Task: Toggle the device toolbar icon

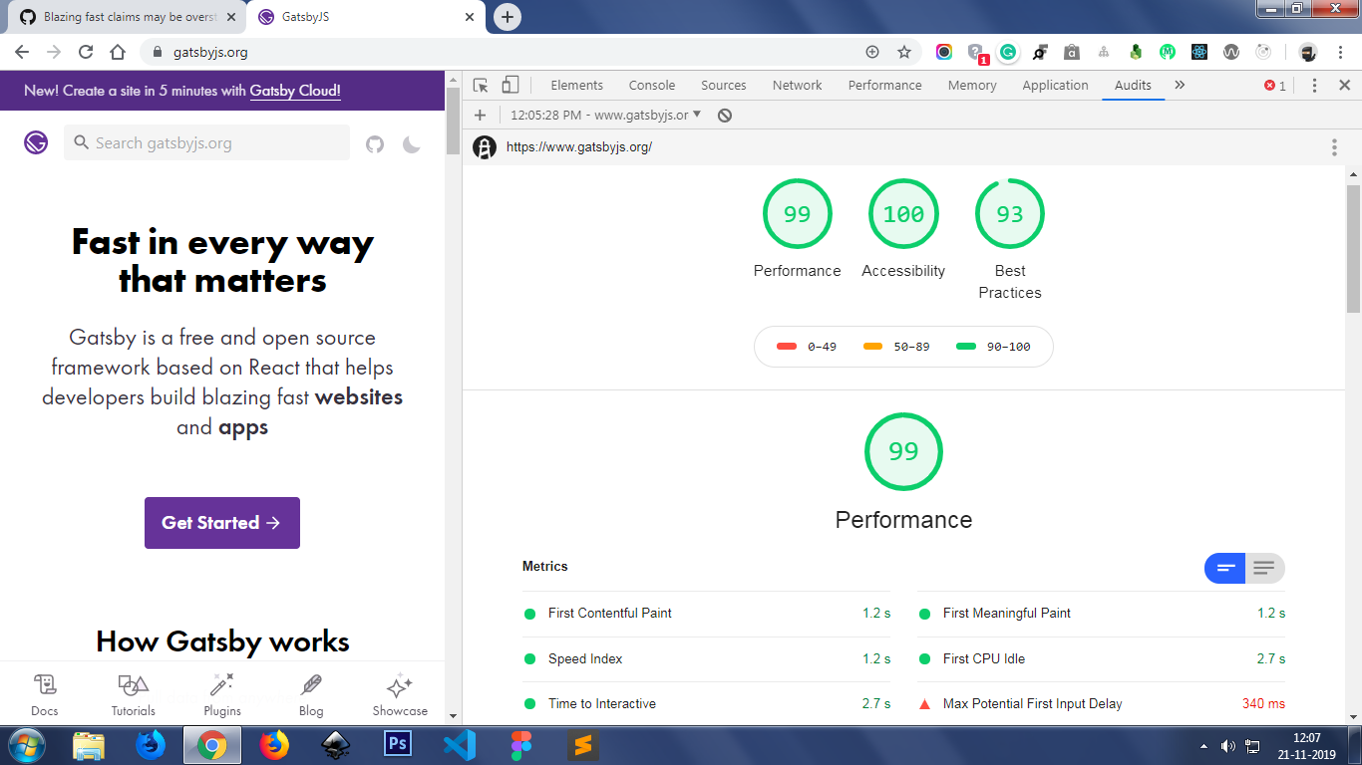Action: [511, 86]
